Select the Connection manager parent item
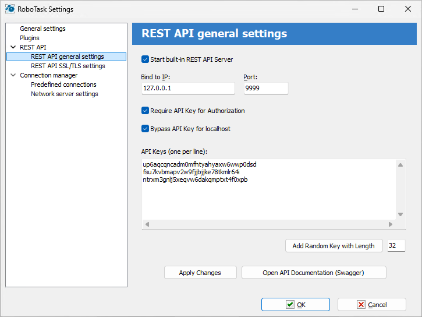 [x=48, y=75]
